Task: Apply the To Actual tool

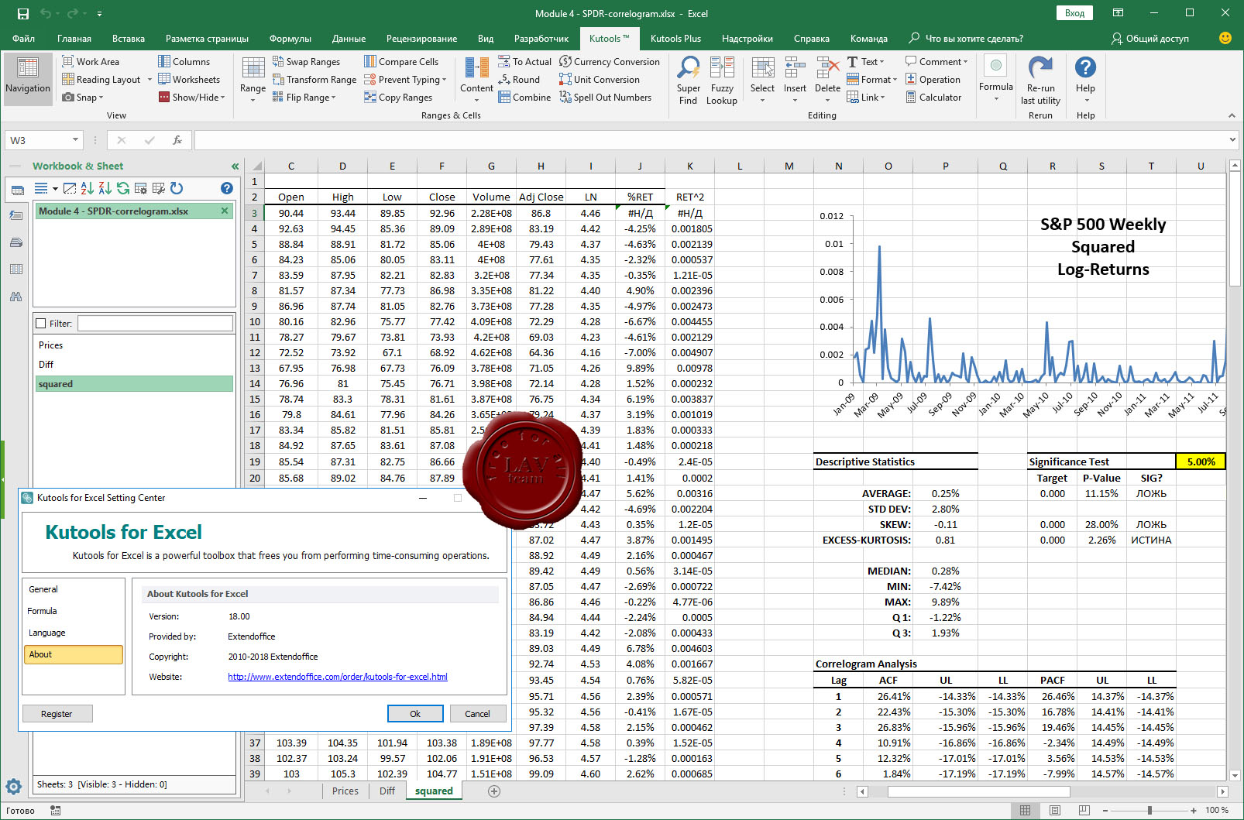Action: tap(524, 62)
